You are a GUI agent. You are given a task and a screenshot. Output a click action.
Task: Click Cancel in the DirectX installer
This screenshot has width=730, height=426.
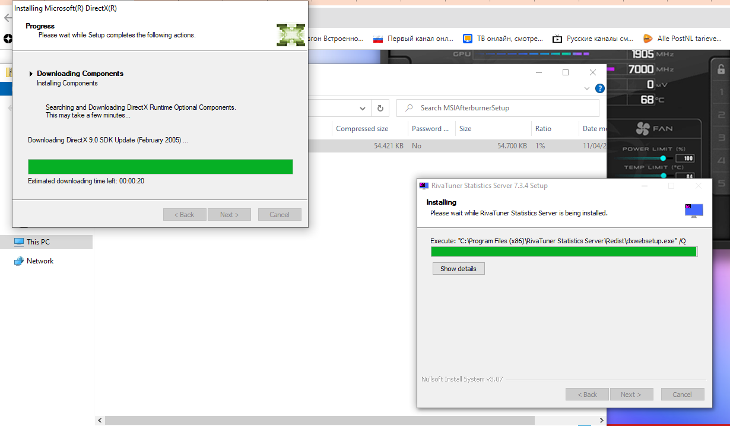(280, 215)
